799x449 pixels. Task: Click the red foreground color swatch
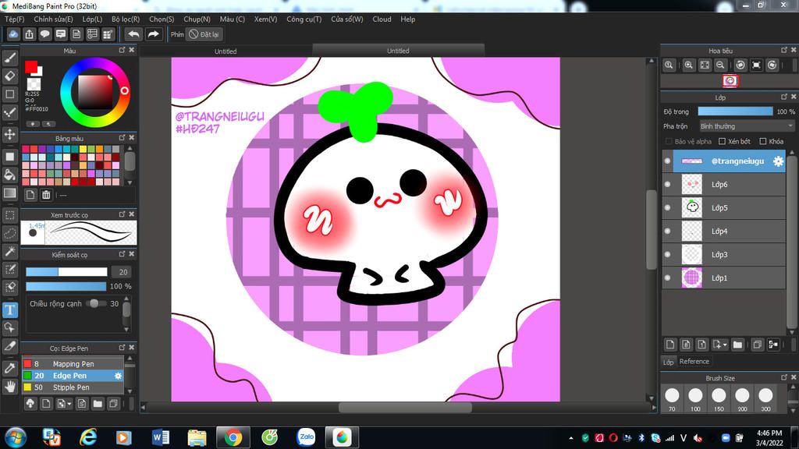coord(31,67)
